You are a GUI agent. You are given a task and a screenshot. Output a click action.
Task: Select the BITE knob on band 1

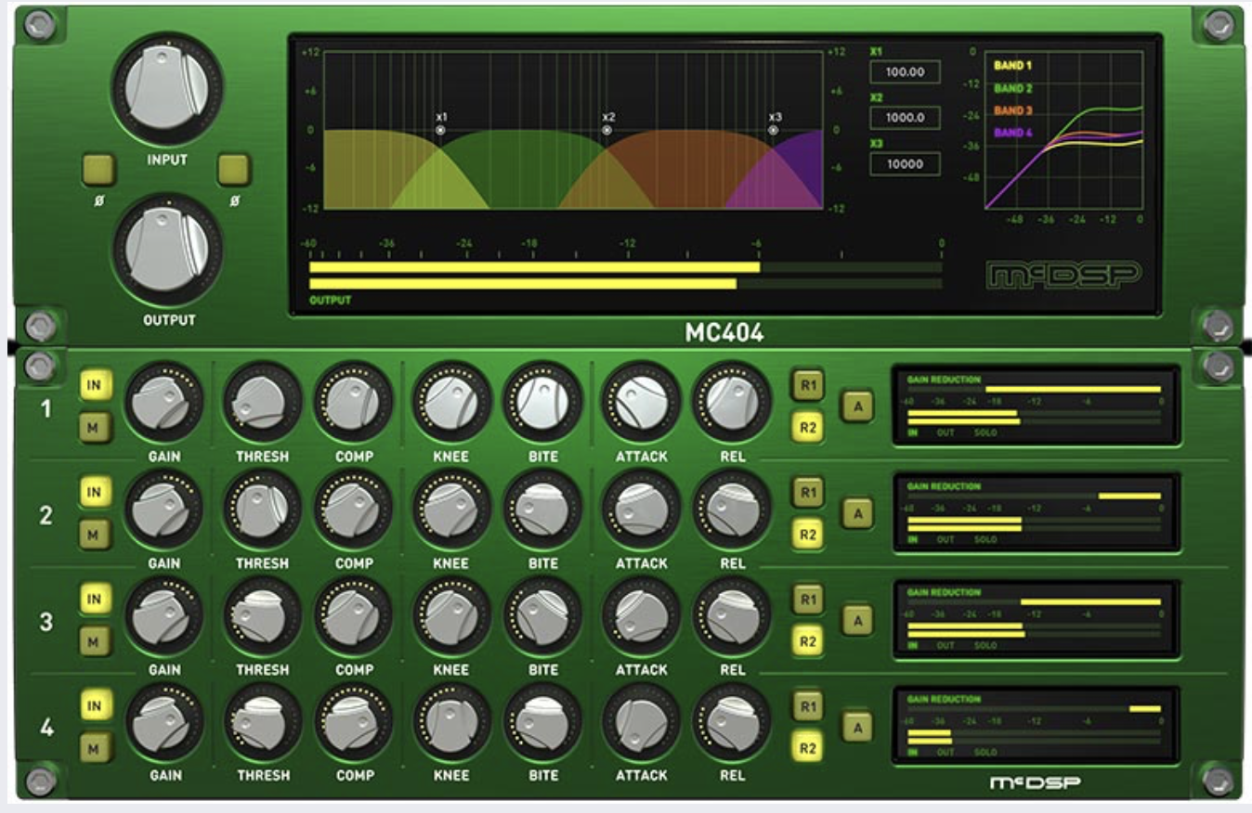542,400
